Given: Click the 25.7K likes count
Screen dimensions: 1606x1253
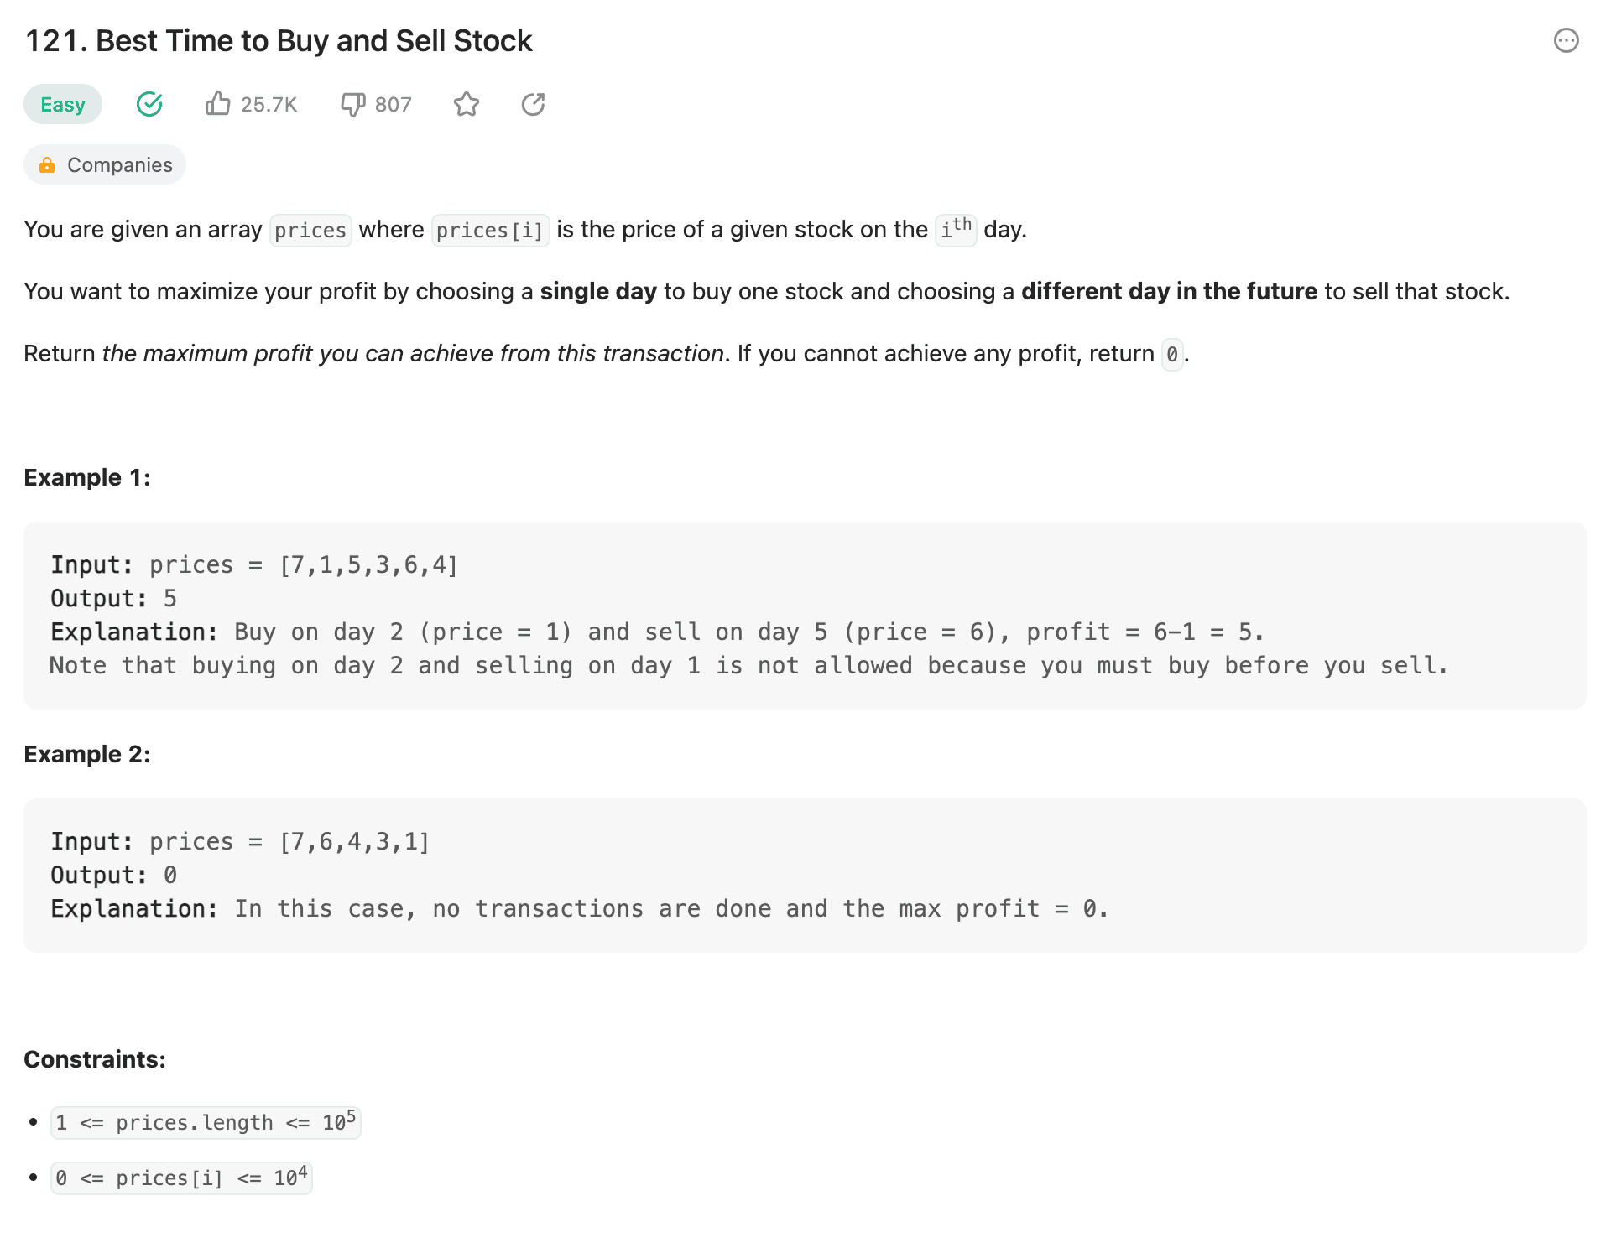Looking at the screenshot, I should coord(269,105).
